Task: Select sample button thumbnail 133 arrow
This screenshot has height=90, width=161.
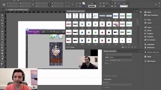Action: pyautogui.click(x=116, y=40)
